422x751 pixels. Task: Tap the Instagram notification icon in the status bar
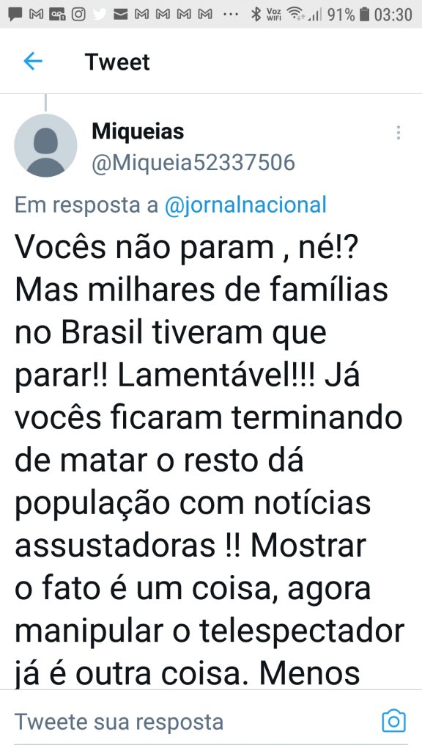pyautogui.click(x=78, y=15)
